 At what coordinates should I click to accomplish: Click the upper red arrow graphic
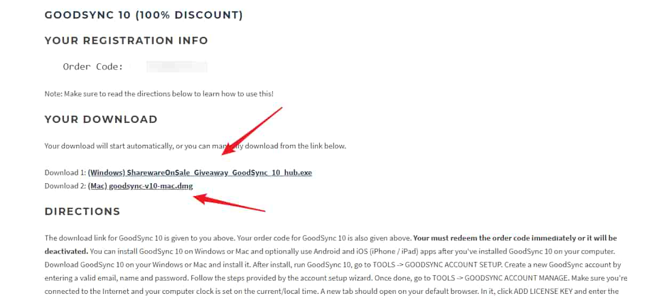coord(251,131)
